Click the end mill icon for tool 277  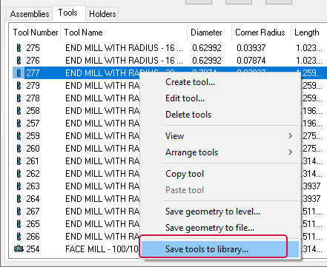[x=19, y=73]
